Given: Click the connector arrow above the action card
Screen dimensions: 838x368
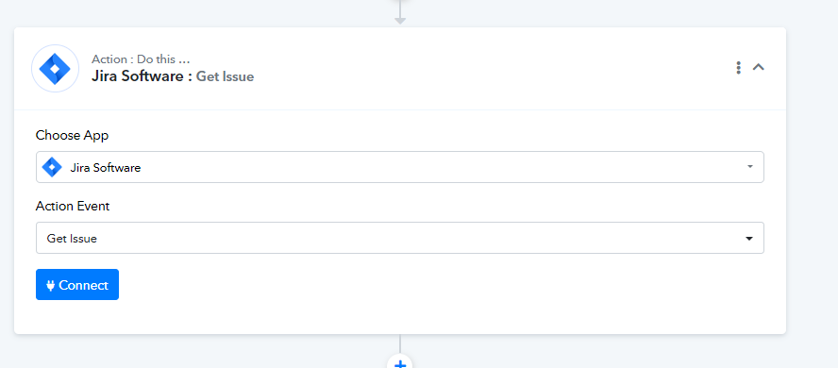Looking at the screenshot, I should point(400,21).
